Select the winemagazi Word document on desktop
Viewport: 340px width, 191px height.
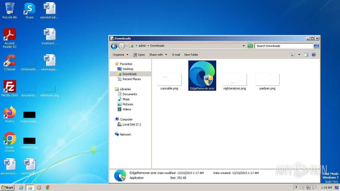pyautogui.click(x=49, y=63)
